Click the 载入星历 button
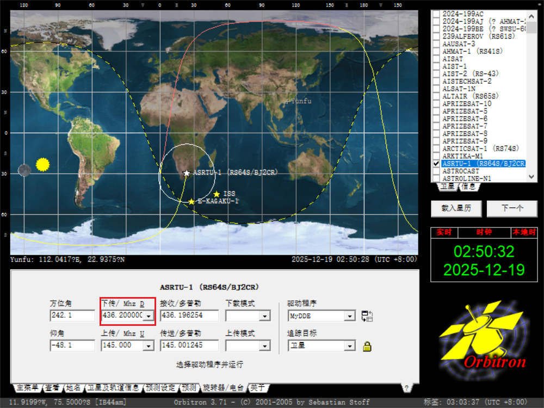 click(x=456, y=208)
